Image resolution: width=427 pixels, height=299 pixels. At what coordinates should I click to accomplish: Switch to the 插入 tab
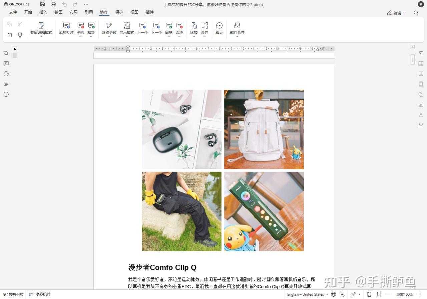[43, 12]
